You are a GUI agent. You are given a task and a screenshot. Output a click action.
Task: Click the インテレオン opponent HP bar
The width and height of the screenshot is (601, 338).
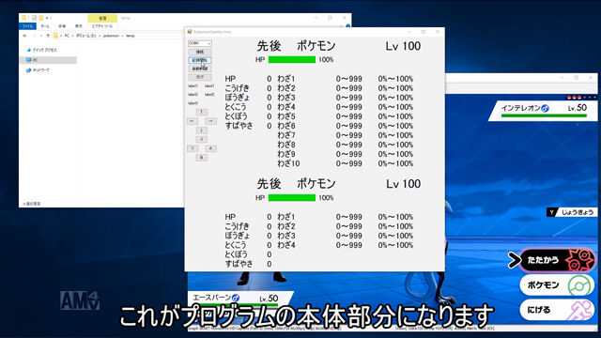click(x=544, y=115)
